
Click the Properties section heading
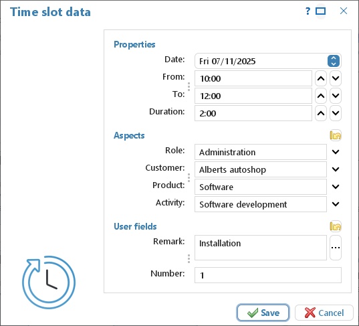click(134, 44)
